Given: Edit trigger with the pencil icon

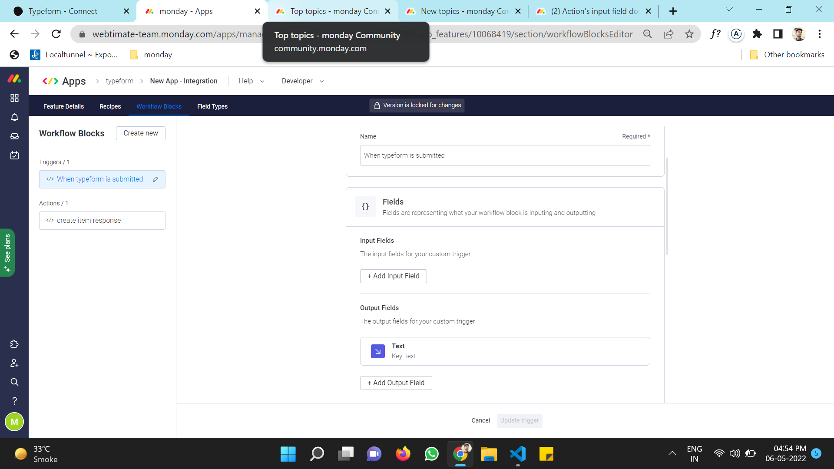Looking at the screenshot, I should (x=156, y=179).
